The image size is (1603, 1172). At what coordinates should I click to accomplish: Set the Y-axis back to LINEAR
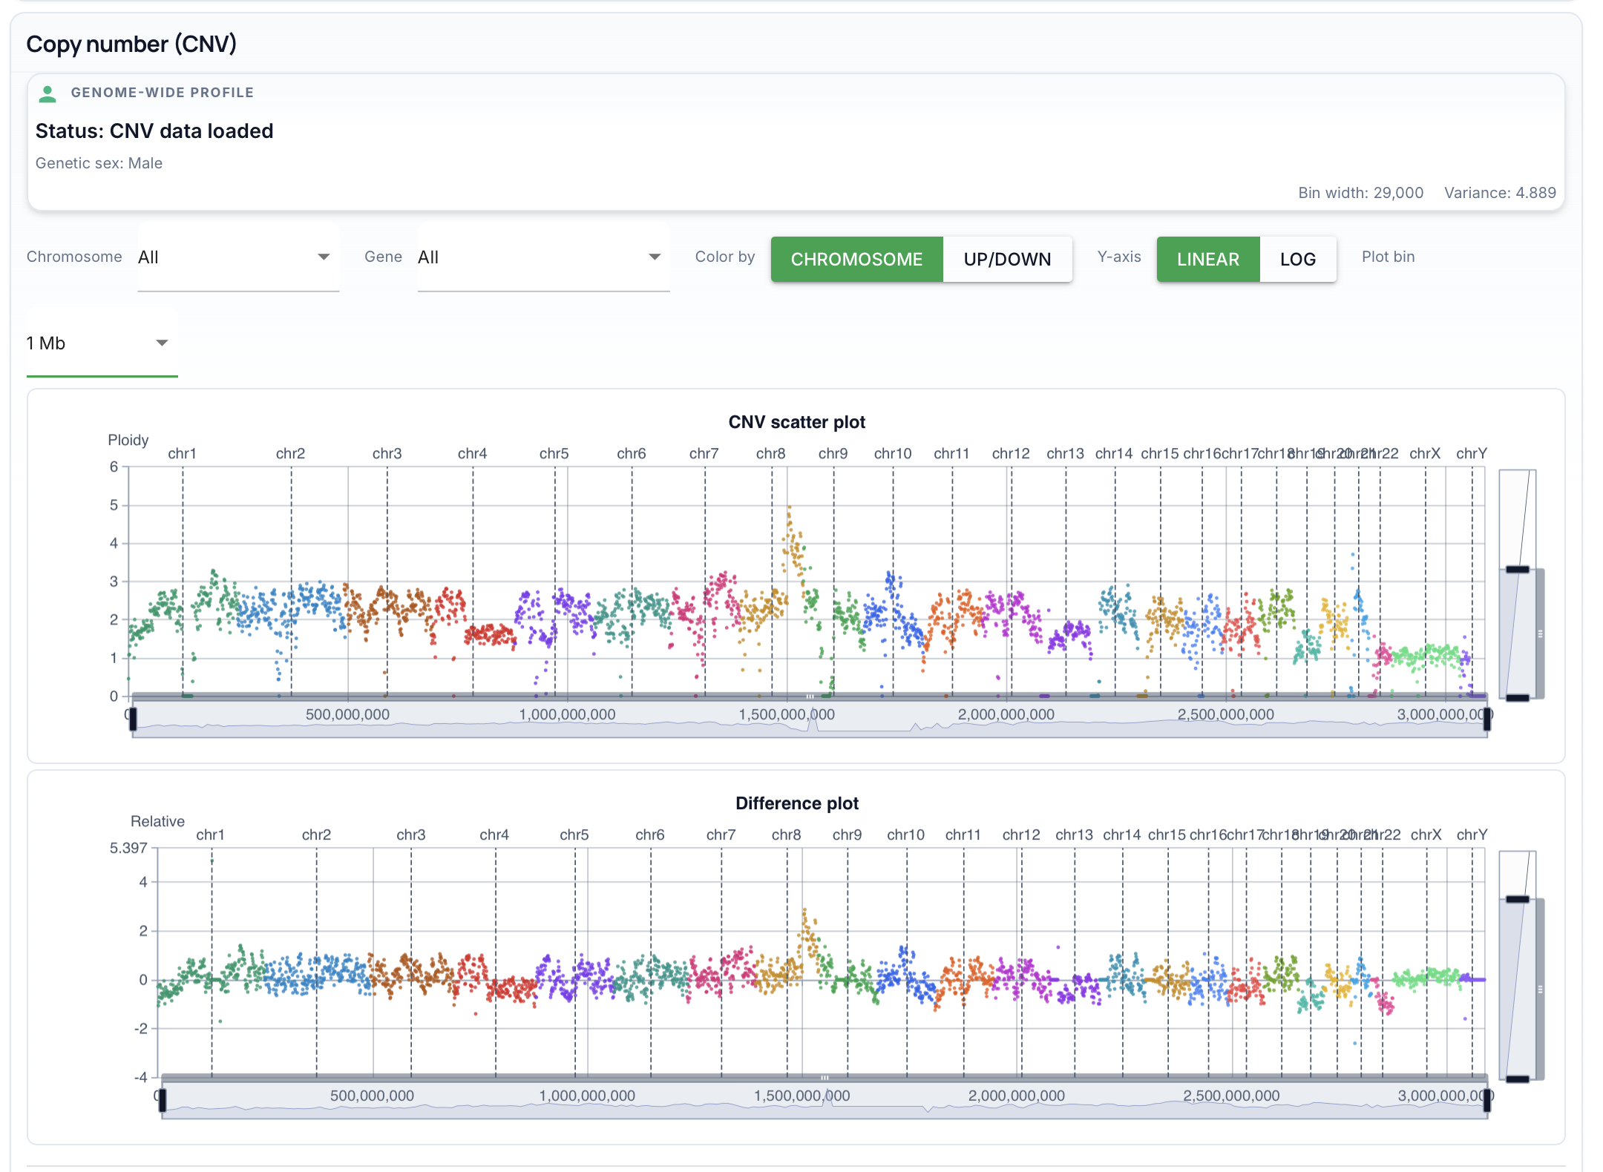click(1207, 259)
